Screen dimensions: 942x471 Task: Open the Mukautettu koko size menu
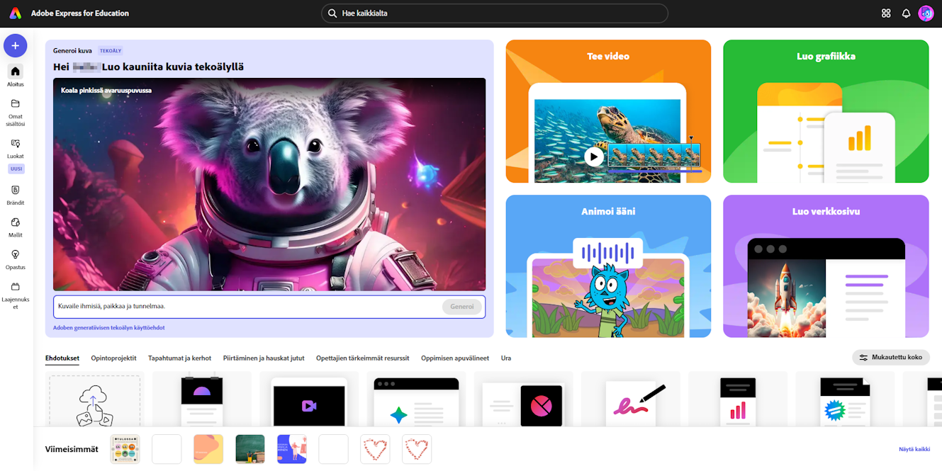pos(891,358)
